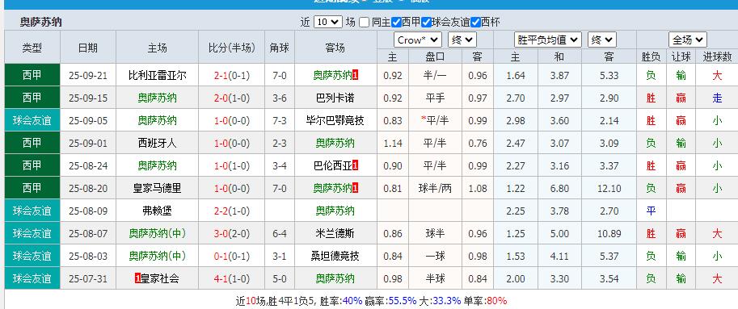Uncheck the 西甲 filter checkbox
Screen dimensions: 738x309
point(396,22)
